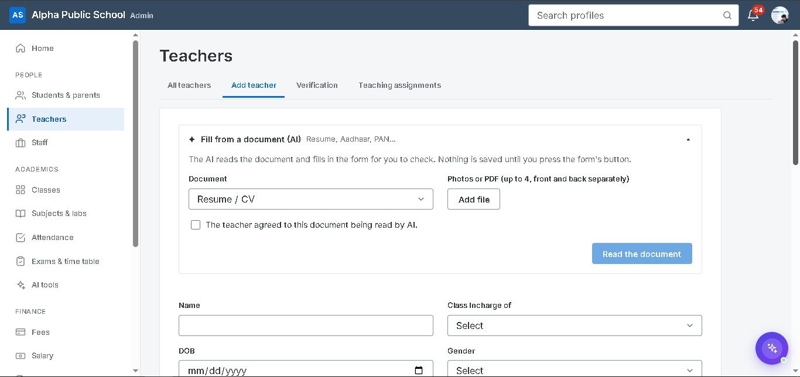Switch to the All teachers tab
Viewport: 800px width, 377px height.
(x=189, y=85)
